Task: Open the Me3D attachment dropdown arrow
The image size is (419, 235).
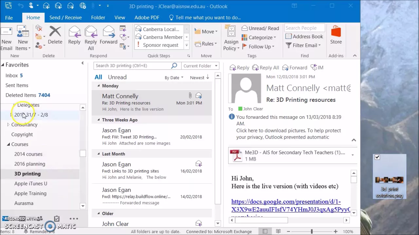Action: click(x=353, y=155)
